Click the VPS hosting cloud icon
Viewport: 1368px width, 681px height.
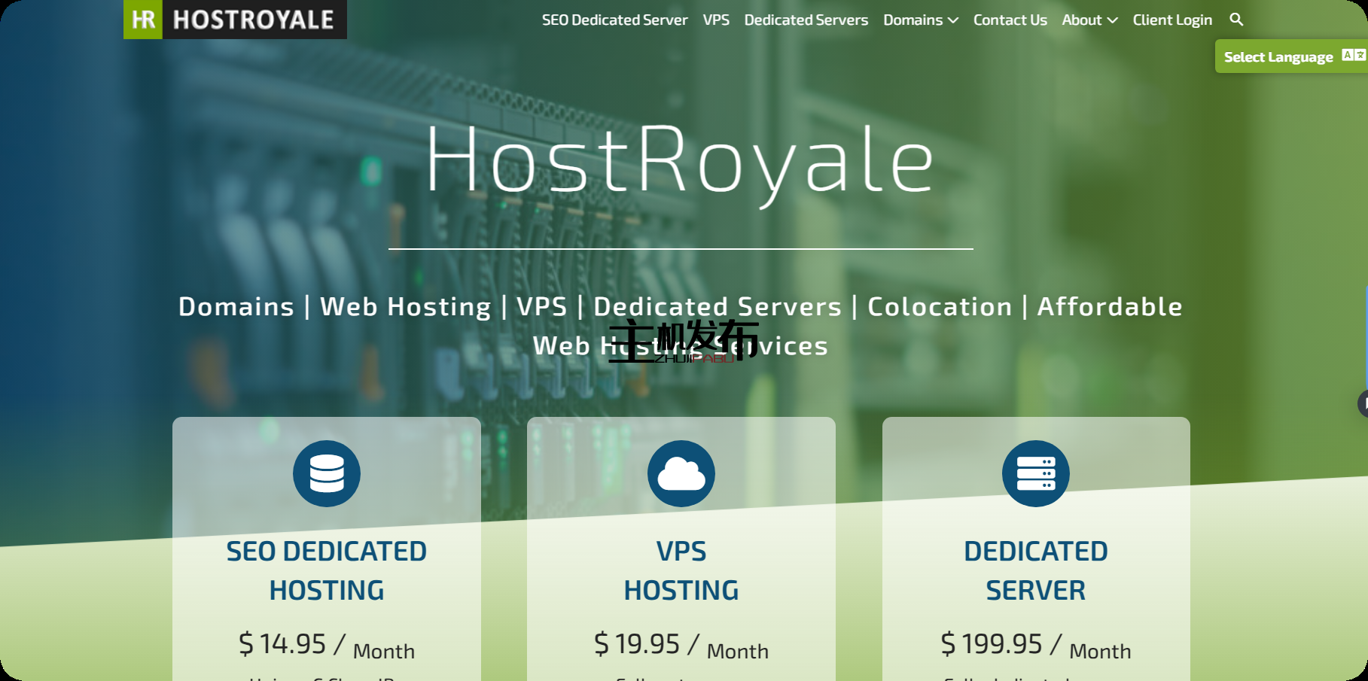click(681, 473)
